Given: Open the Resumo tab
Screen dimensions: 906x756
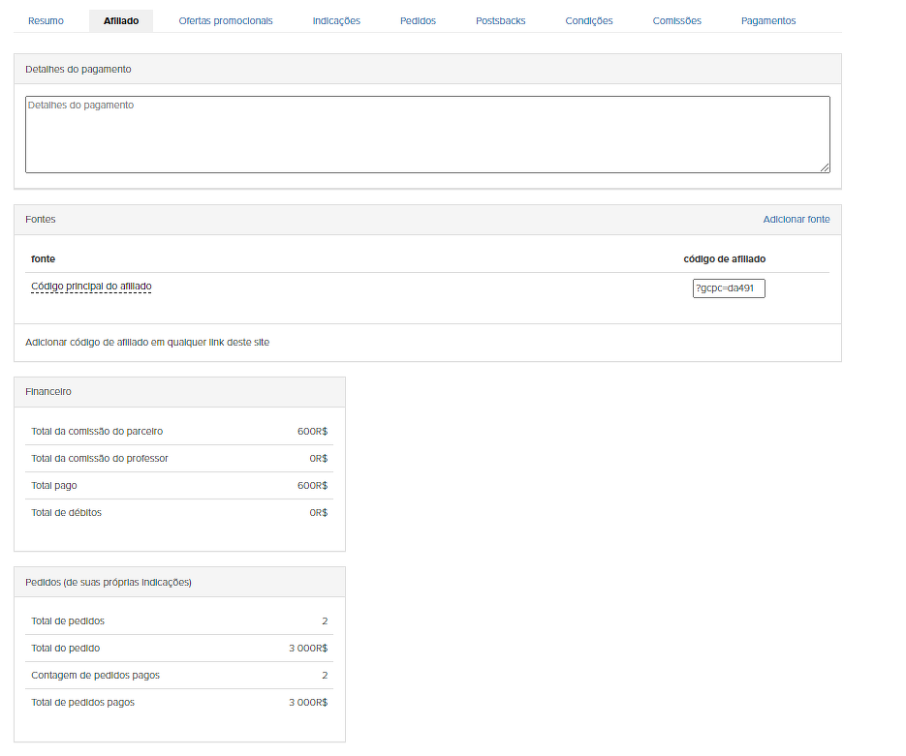Looking at the screenshot, I should click(x=46, y=20).
